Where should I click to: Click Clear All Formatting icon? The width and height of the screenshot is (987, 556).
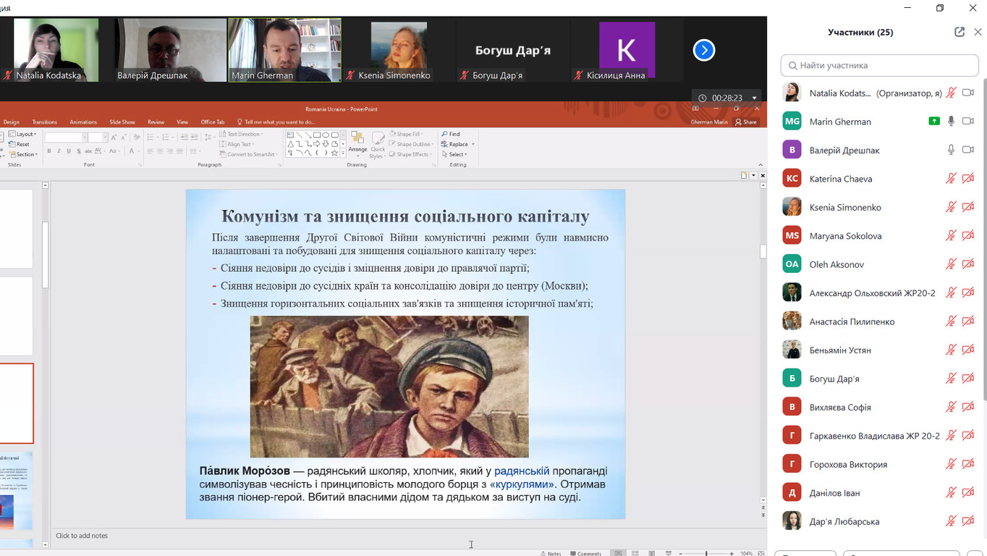tap(137, 138)
